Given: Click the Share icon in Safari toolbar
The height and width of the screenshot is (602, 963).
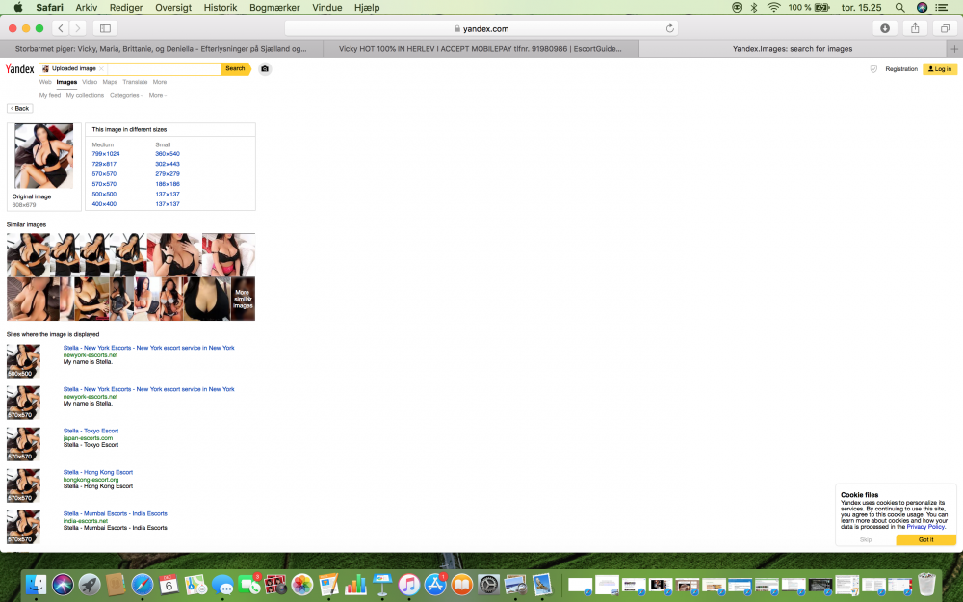Looking at the screenshot, I should tap(915, 28).
